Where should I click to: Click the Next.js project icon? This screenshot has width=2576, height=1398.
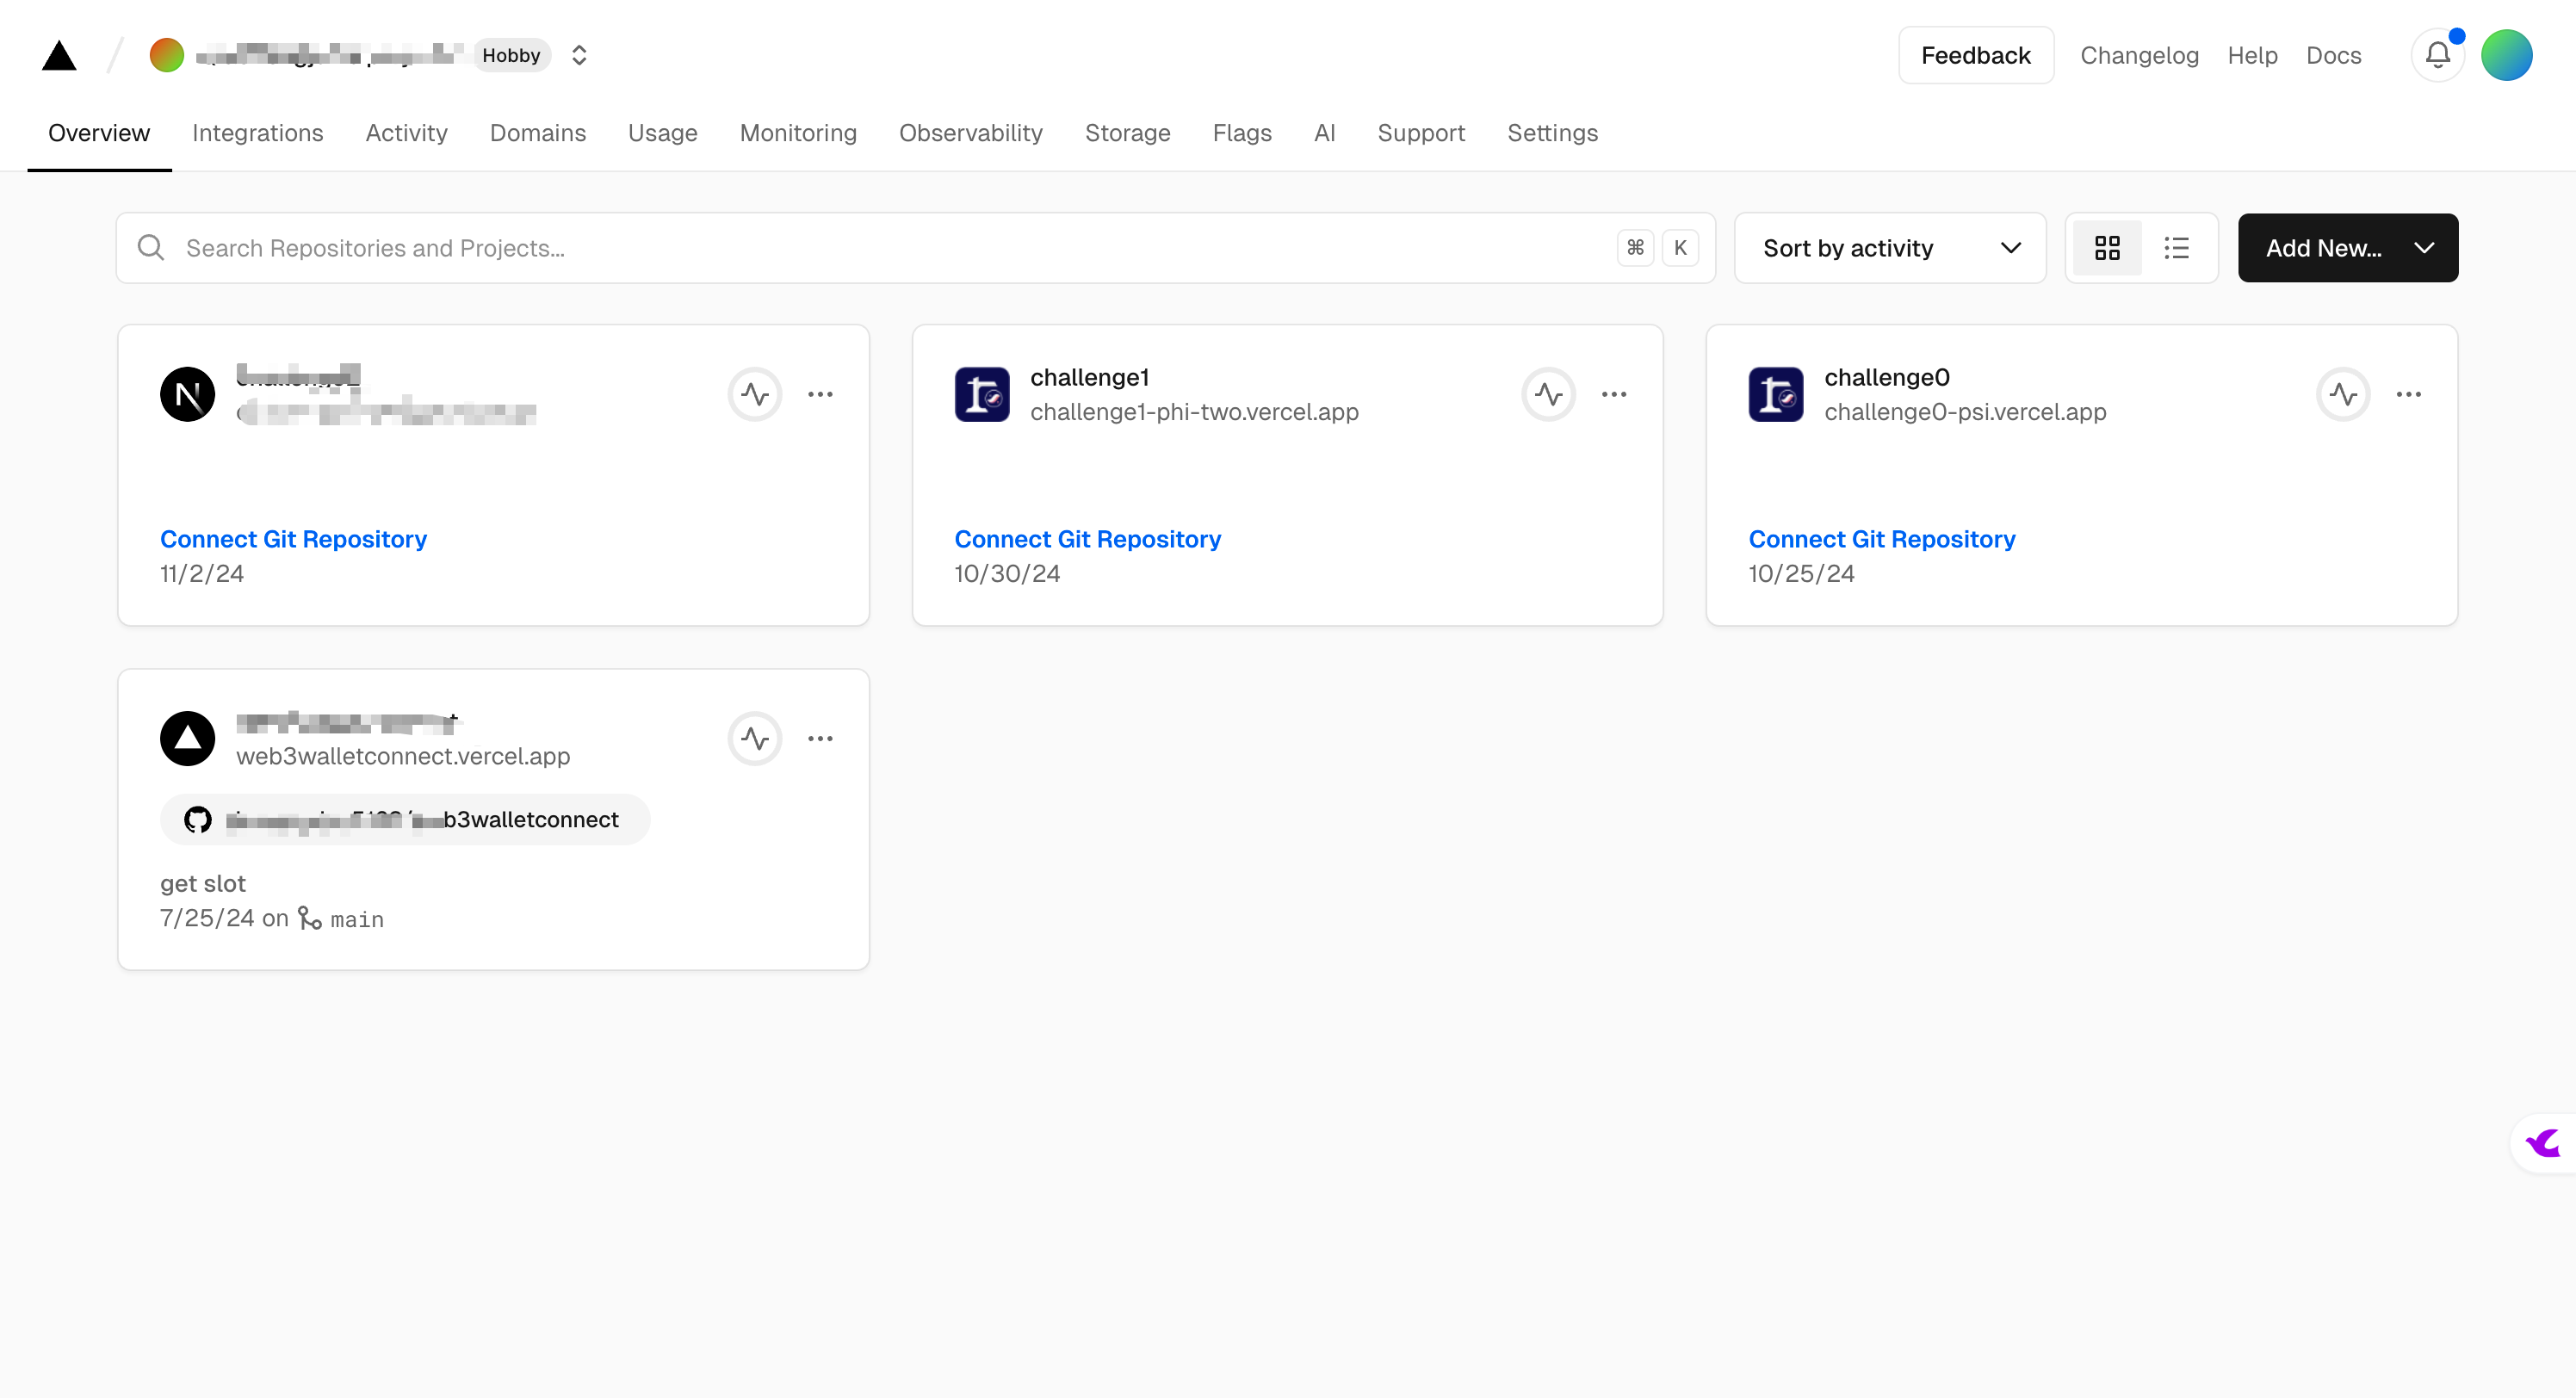tap(187, 394)
